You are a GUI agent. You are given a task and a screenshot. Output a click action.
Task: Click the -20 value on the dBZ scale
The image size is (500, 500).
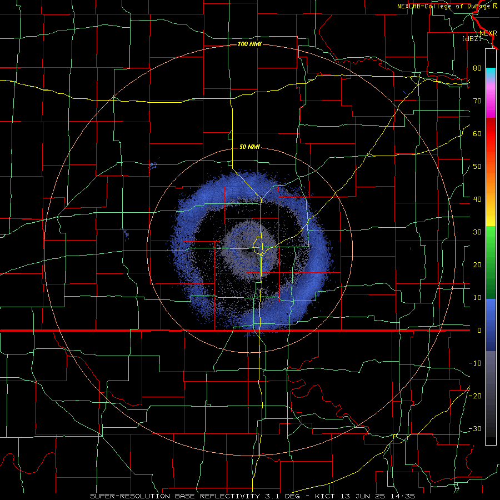point(475,396)
